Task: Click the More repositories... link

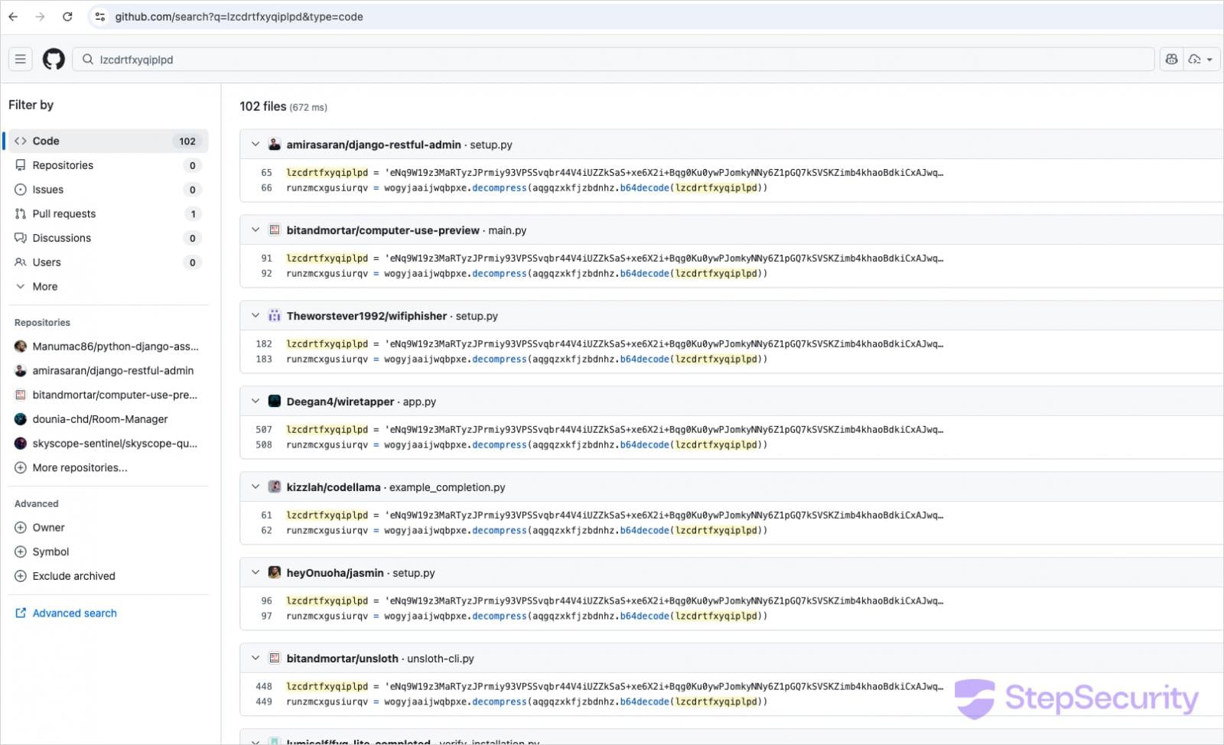Action: [x=80, y=467]
